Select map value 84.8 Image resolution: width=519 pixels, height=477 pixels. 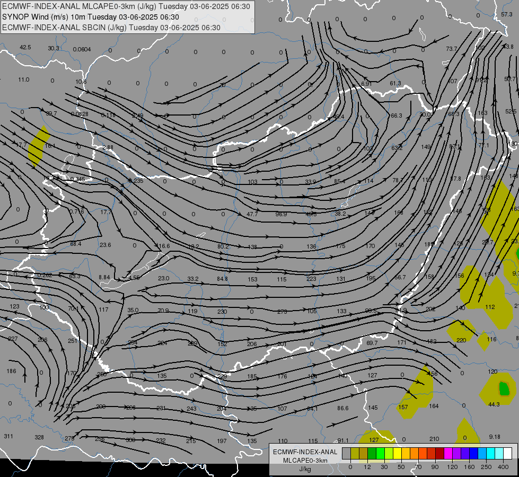coord(222,279)
